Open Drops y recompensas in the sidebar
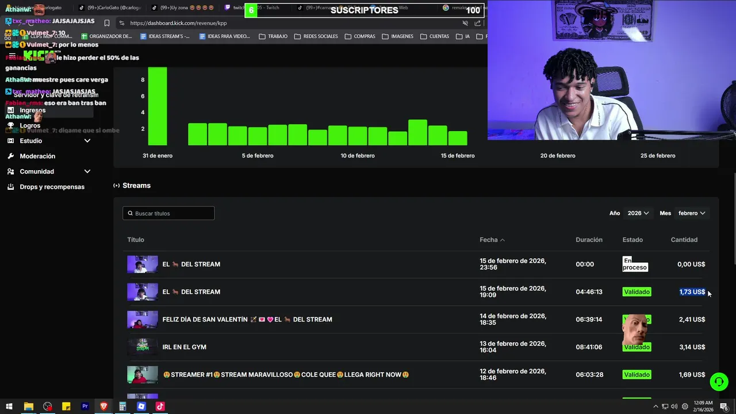Image resolution: width=736 pixels, height=414 pixels. (x=52, y=187)
